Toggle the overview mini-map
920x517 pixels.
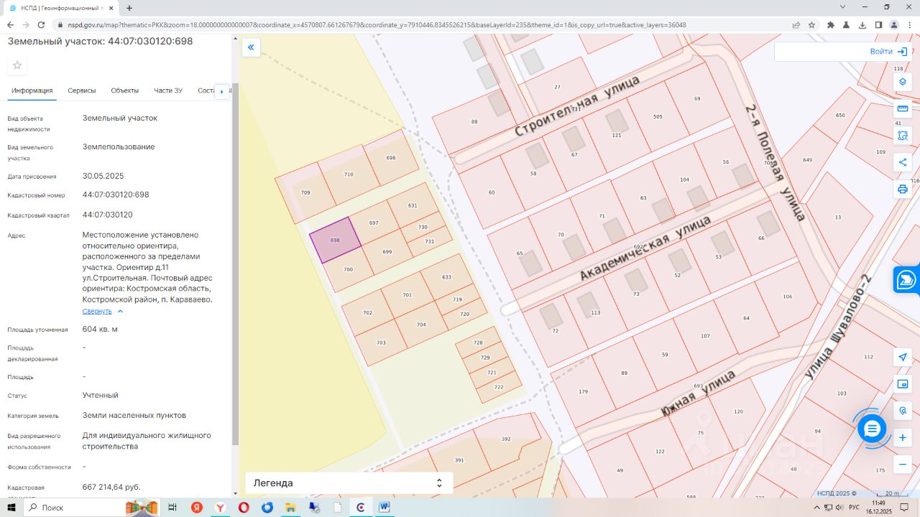[903, 384]
